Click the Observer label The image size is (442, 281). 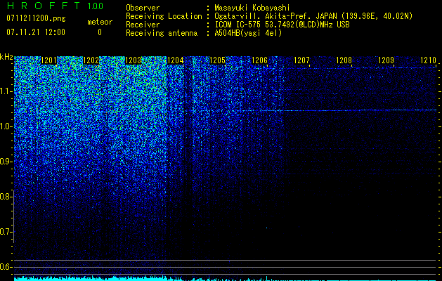[x=143, y=8]
